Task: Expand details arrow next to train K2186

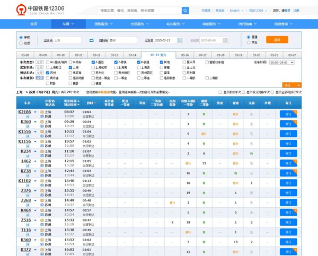Action: pyautogui.click(x=35, y=112)
